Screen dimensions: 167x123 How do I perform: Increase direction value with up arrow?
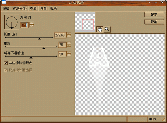(x=32, y=23)
